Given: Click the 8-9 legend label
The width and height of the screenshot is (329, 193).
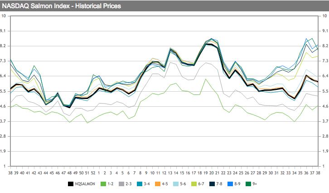Looking at the screenshot, I should 237,184.
